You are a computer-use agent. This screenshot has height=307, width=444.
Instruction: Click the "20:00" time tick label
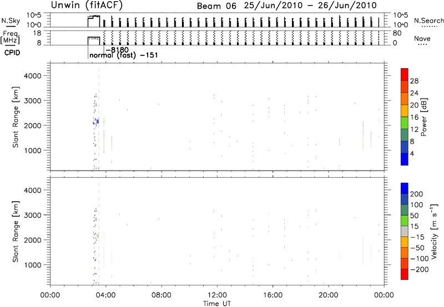pyautogui.click(x=329, y=295)
